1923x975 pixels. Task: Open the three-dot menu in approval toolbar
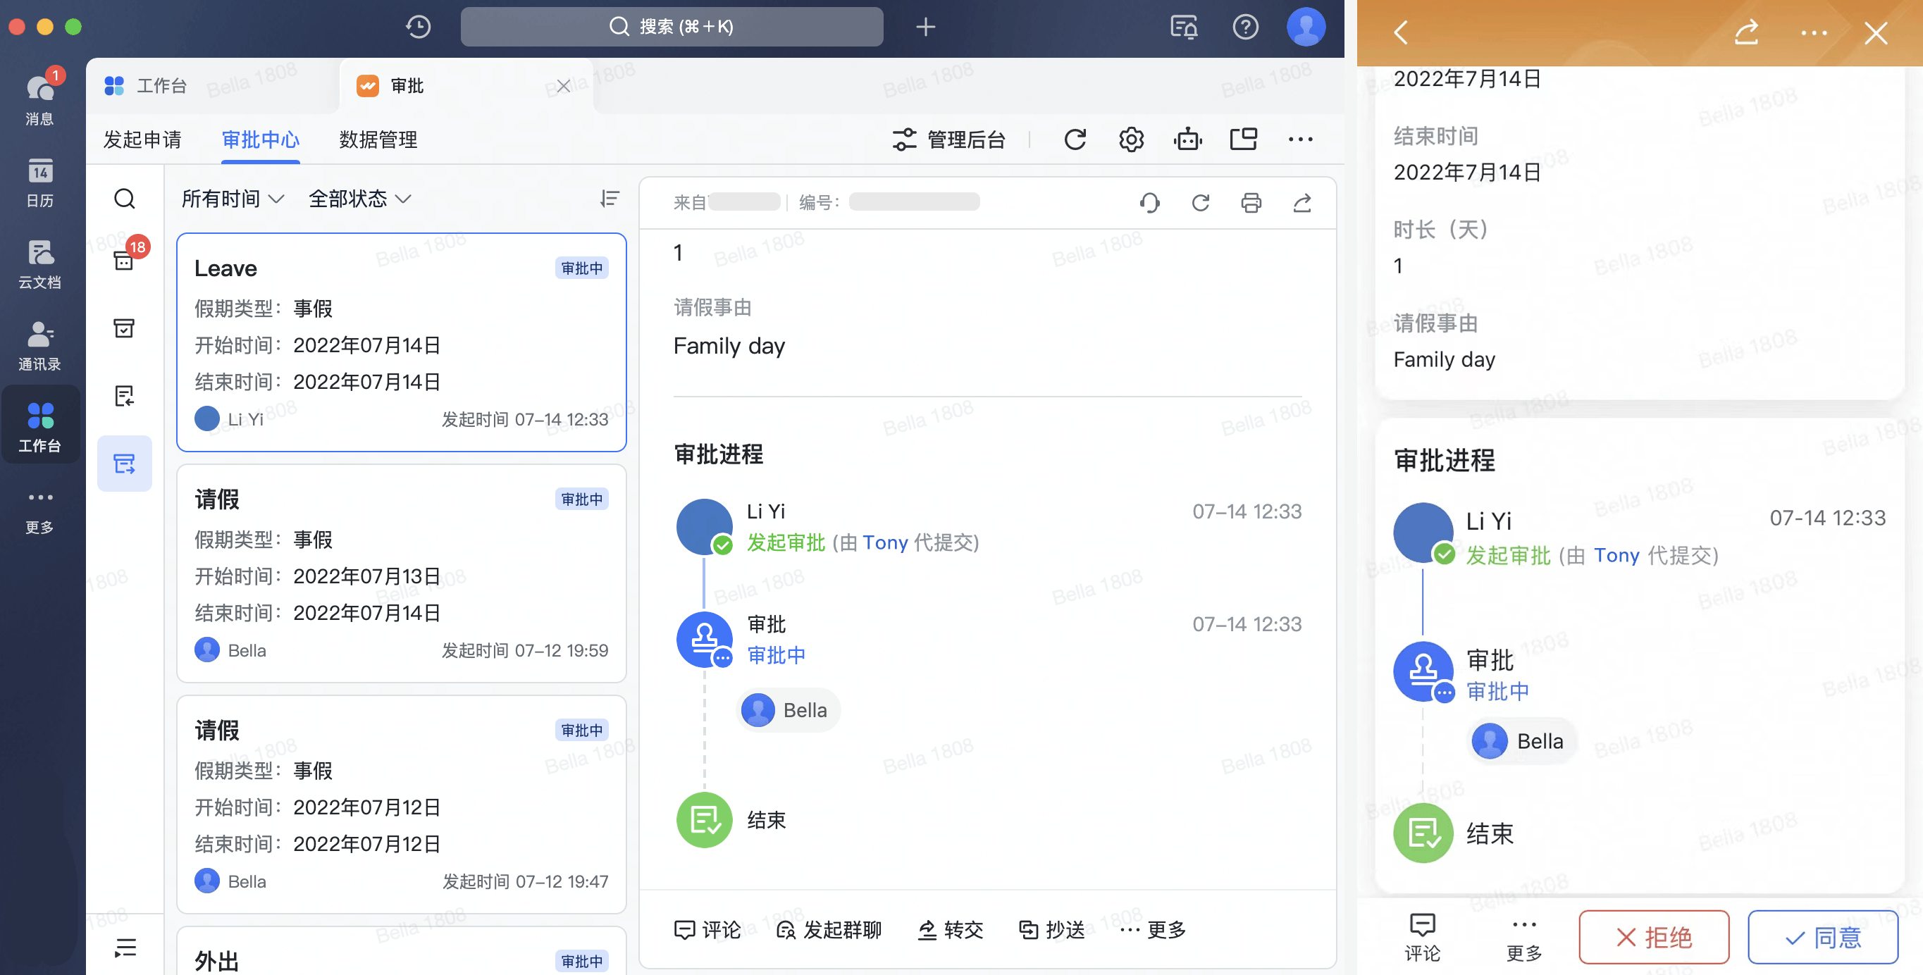tap(1299, 139)
